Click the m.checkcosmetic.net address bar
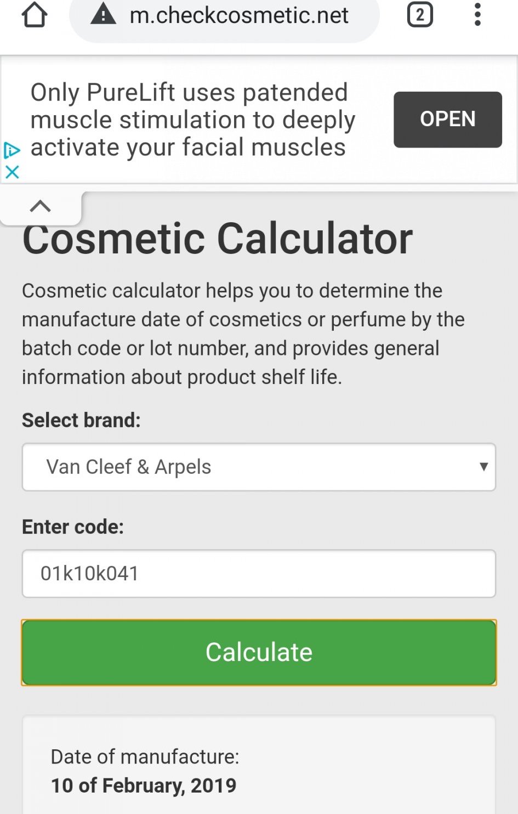 239,15
